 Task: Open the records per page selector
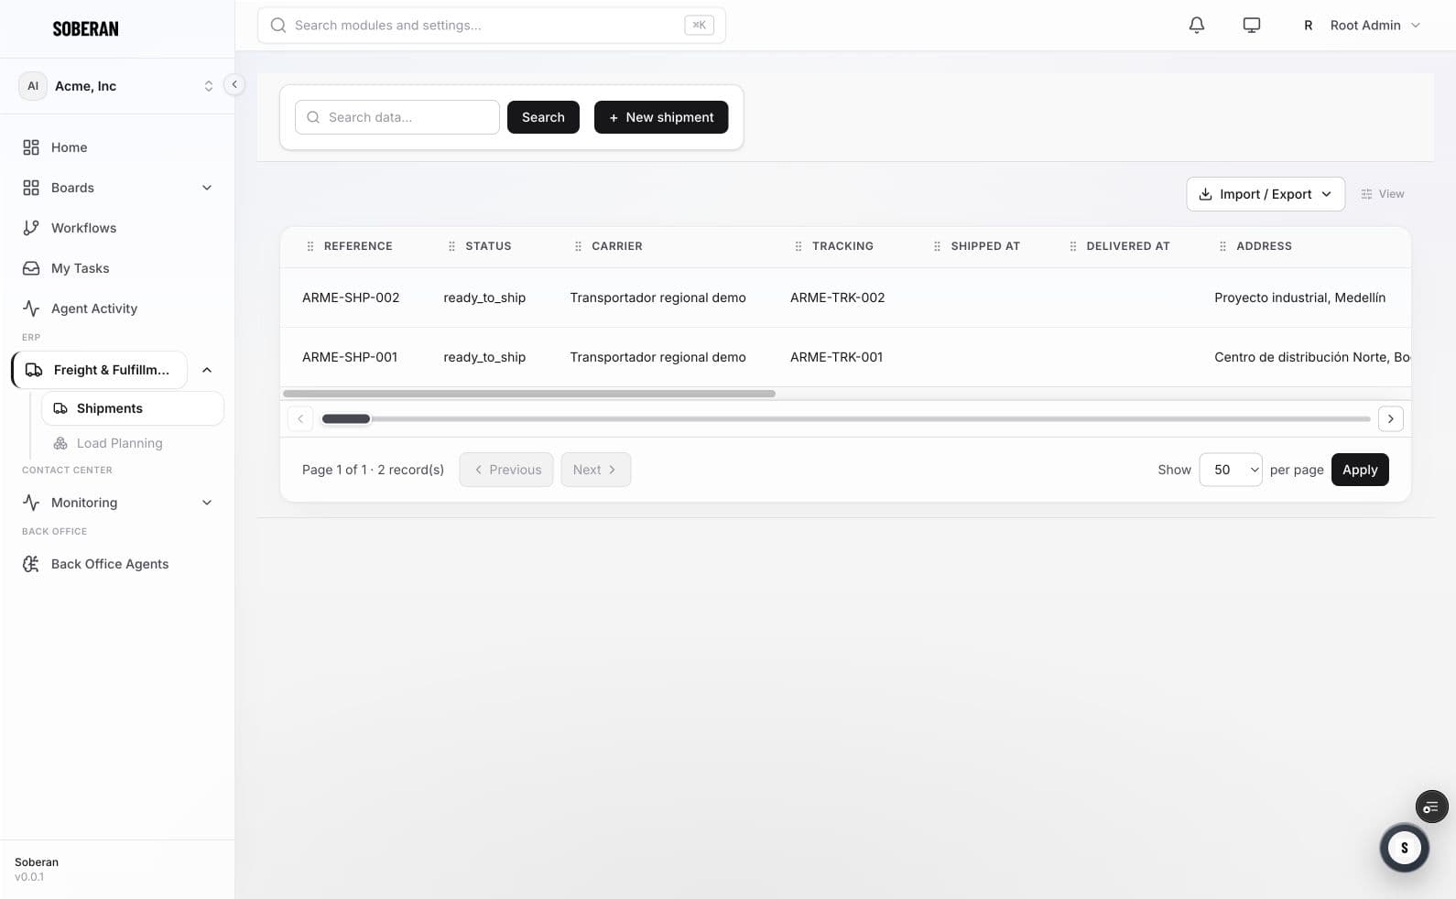point(1230,470)
